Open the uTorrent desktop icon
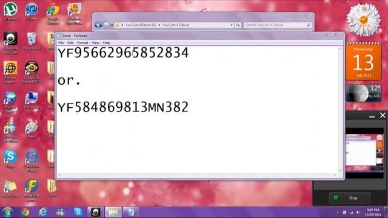This screenshot has height=218, width=388. point(10,11)
